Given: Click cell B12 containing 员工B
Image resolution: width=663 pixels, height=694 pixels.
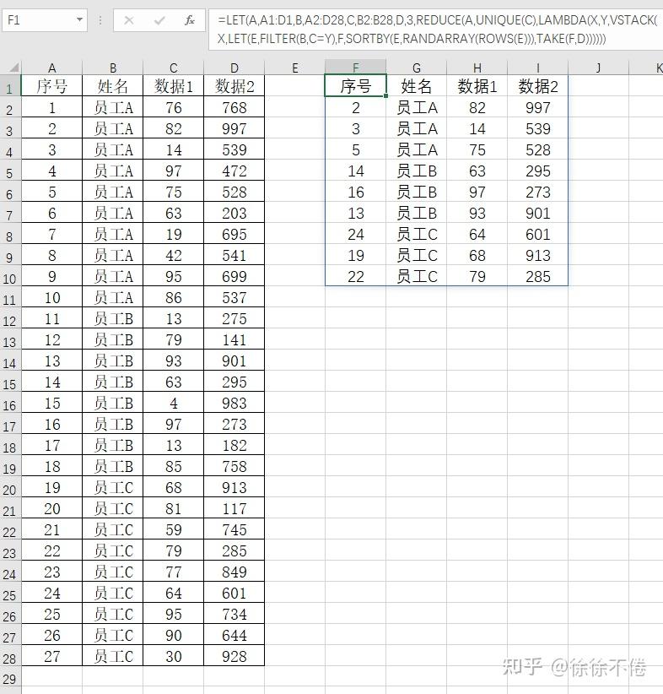Looking at the screenshot, I should tap(113, 318).
